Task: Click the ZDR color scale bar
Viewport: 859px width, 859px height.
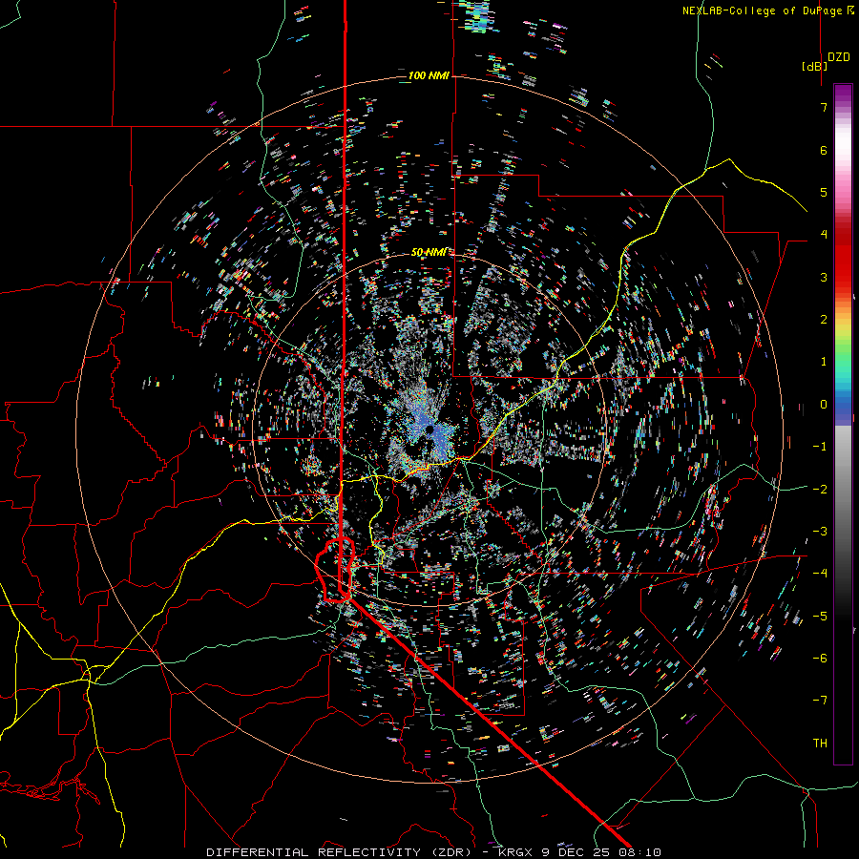Action: (843, 424)
